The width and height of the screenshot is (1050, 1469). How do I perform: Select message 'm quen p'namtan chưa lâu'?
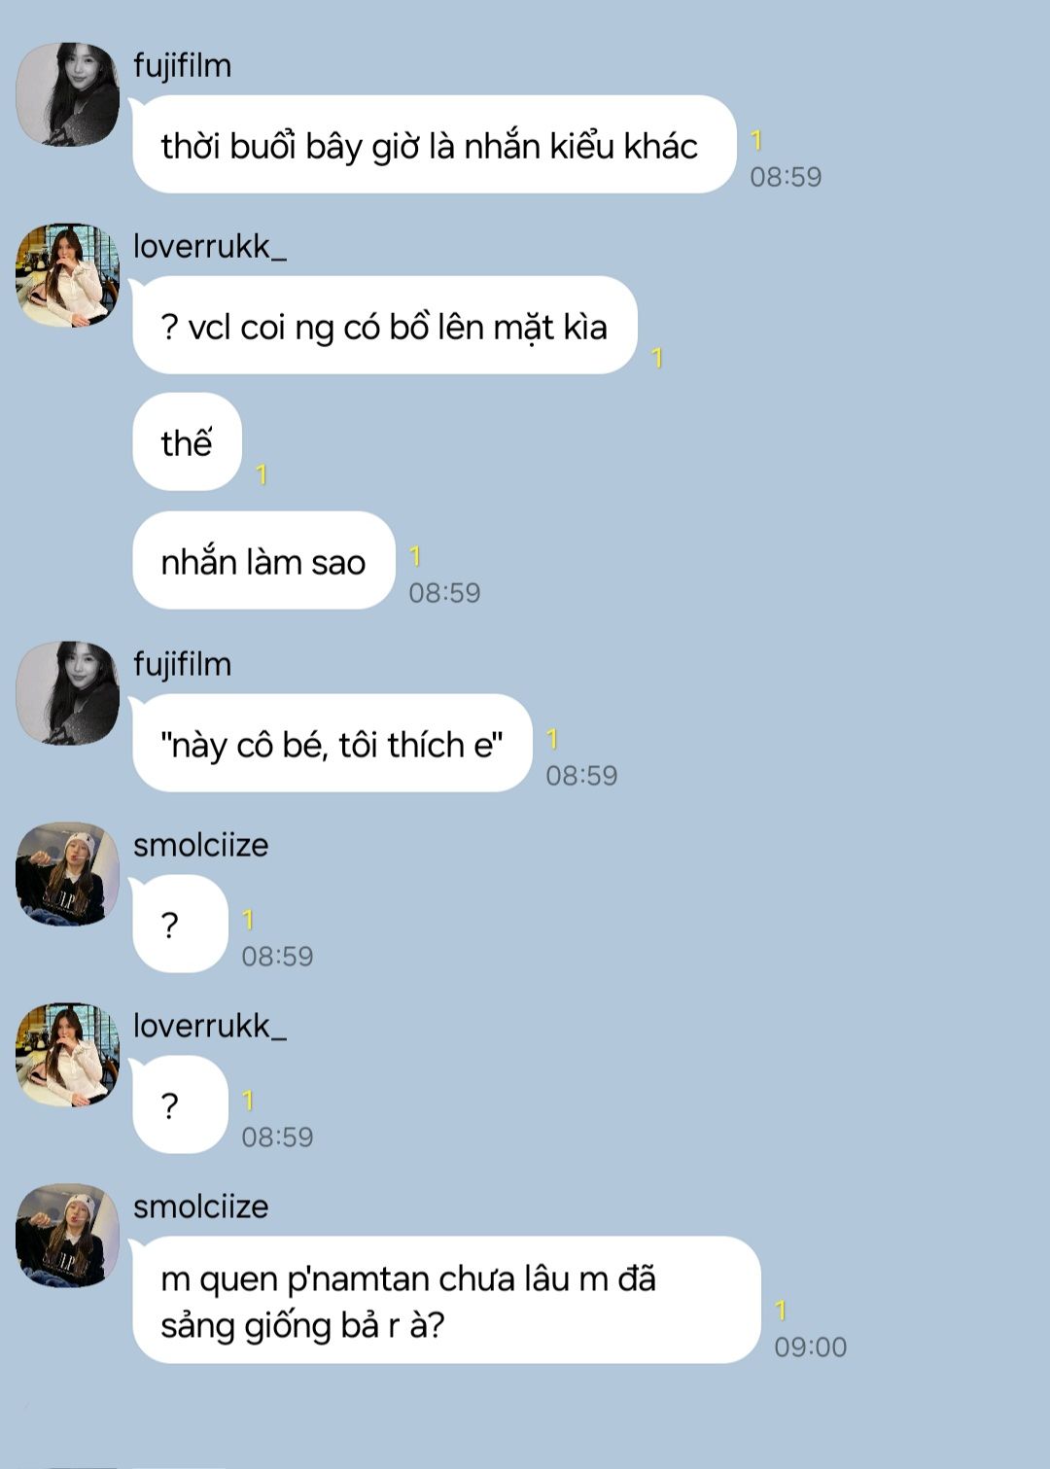(x=446, y=1300)
